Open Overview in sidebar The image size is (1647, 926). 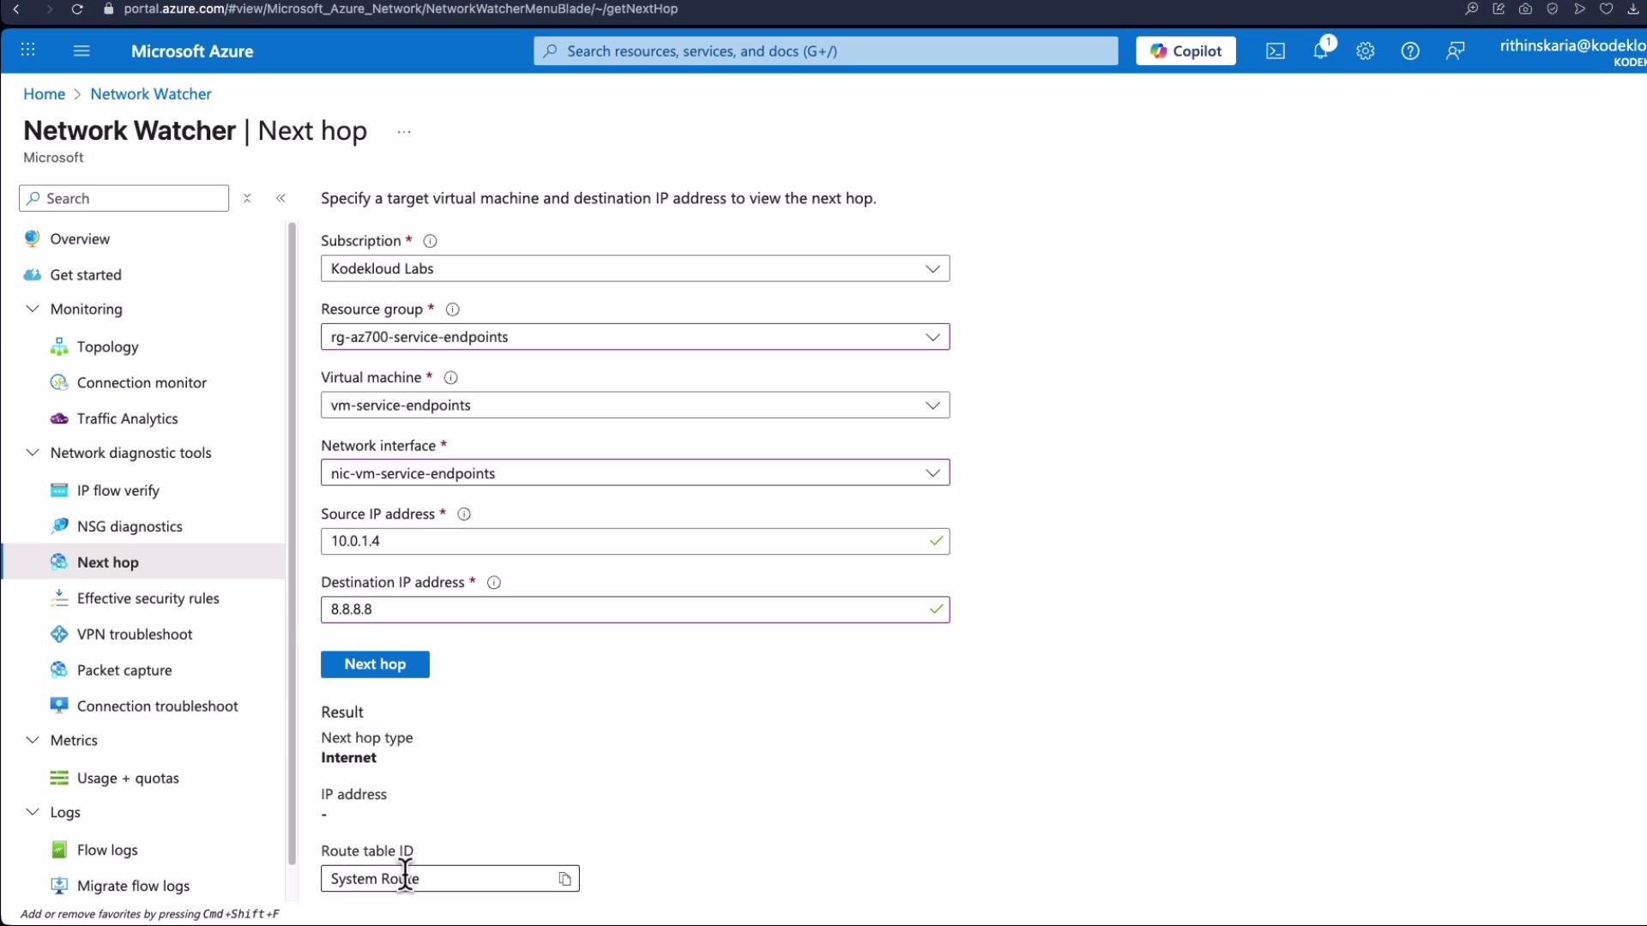[80, 238]
